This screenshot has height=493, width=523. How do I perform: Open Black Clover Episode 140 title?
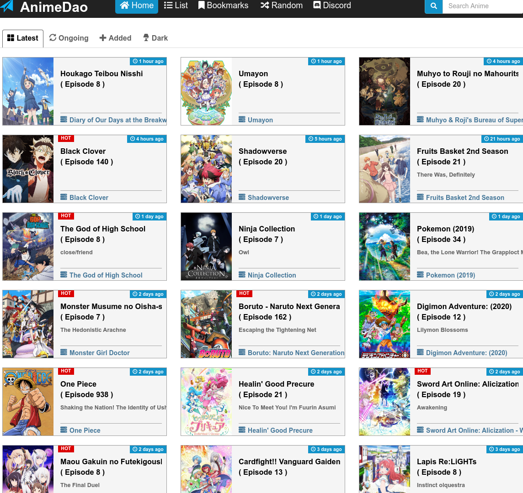[87, 157]
